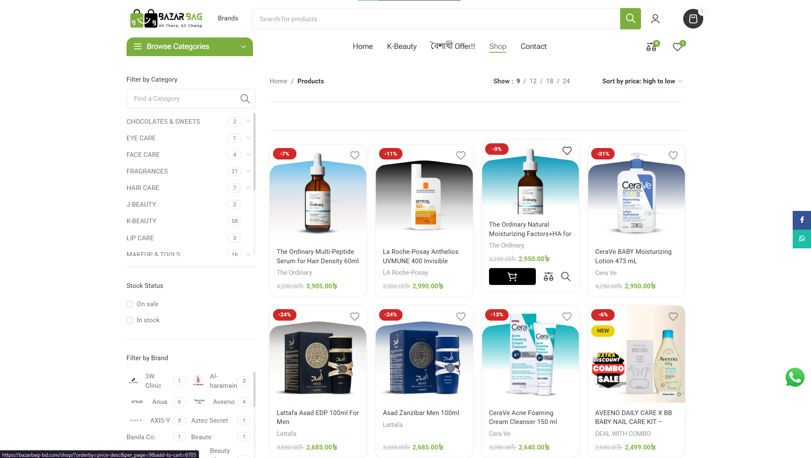Open the floating WhatsApp chat bubble
This screenshot has height=458, width=811.
[x=795, y=378]
